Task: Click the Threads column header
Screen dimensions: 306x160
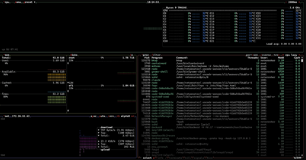Action: [x=253, y=58]
